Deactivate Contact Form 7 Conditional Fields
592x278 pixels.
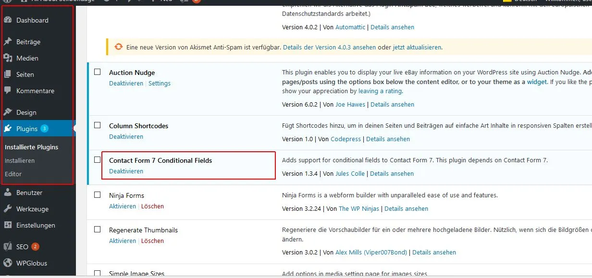pos(126,171)
